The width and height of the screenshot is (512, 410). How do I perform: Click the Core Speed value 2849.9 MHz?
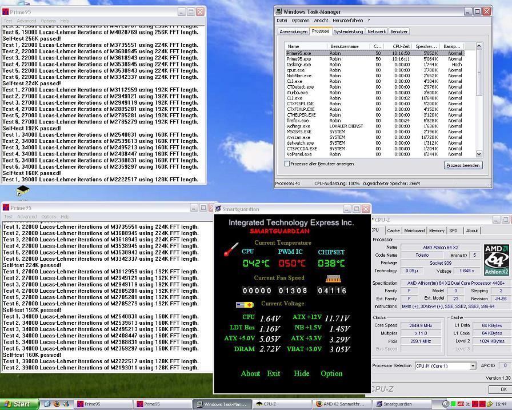coord(421,325)
